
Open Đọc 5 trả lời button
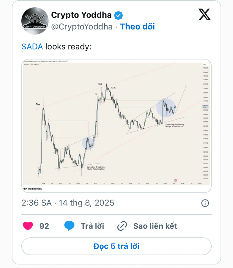[116, 246]
